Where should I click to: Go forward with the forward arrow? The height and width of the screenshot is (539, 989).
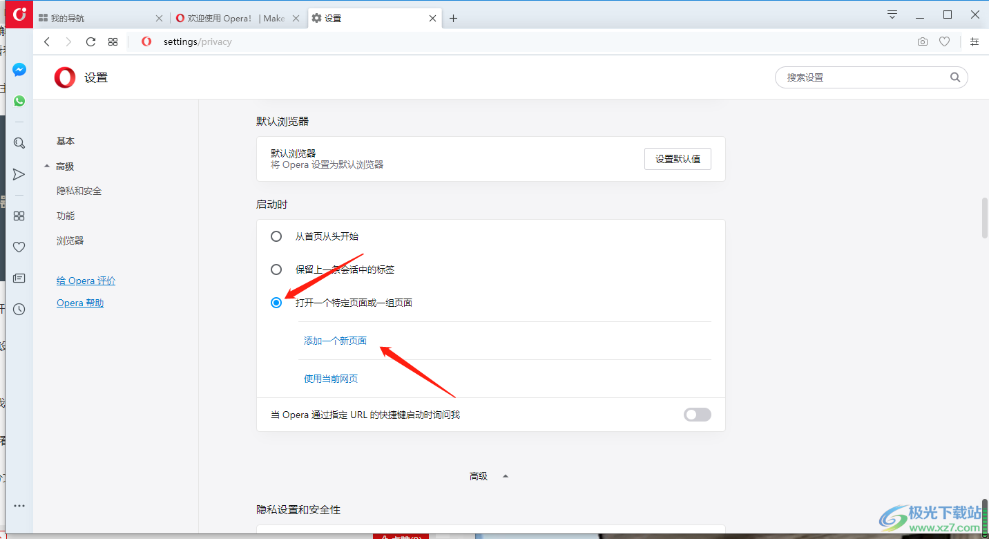pyautogui.click(x=68, y=41)
